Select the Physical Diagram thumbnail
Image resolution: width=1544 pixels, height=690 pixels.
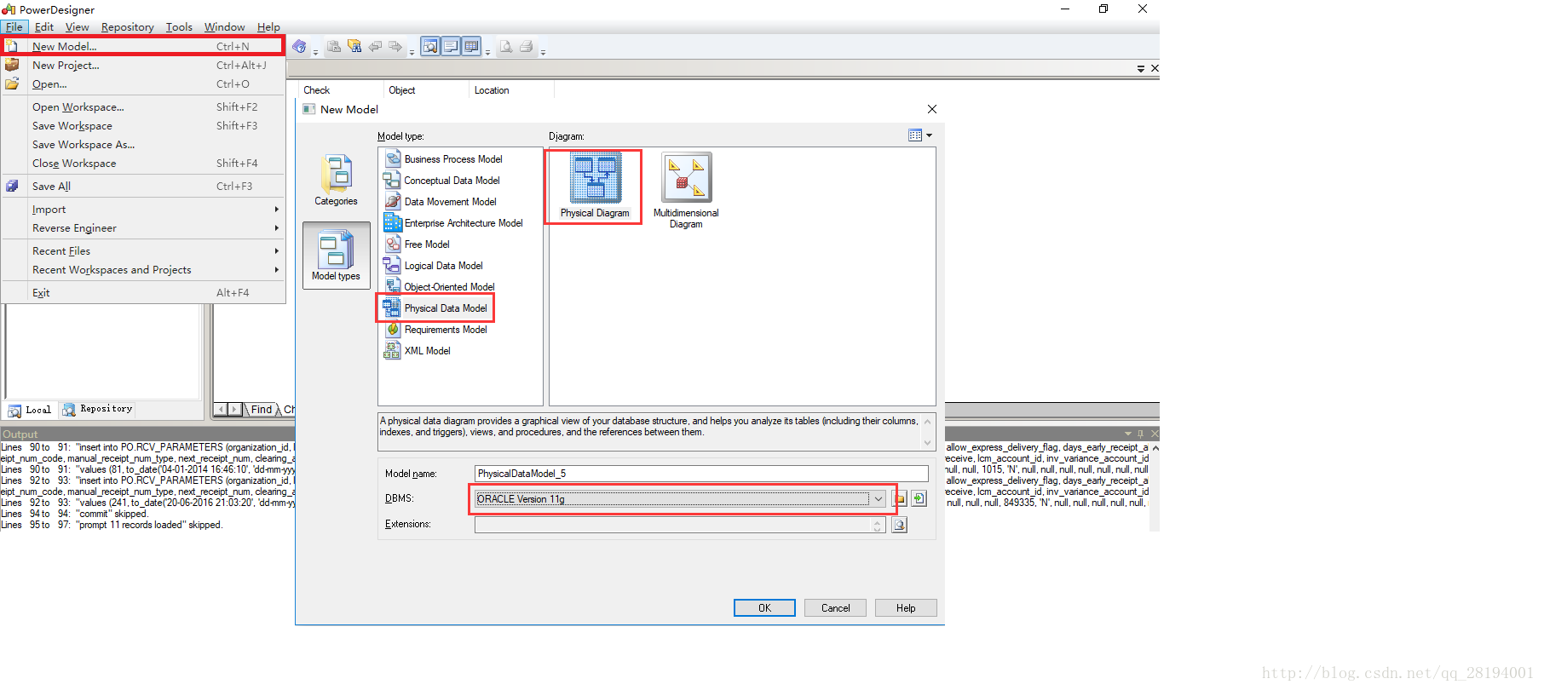tap(595, 186)
